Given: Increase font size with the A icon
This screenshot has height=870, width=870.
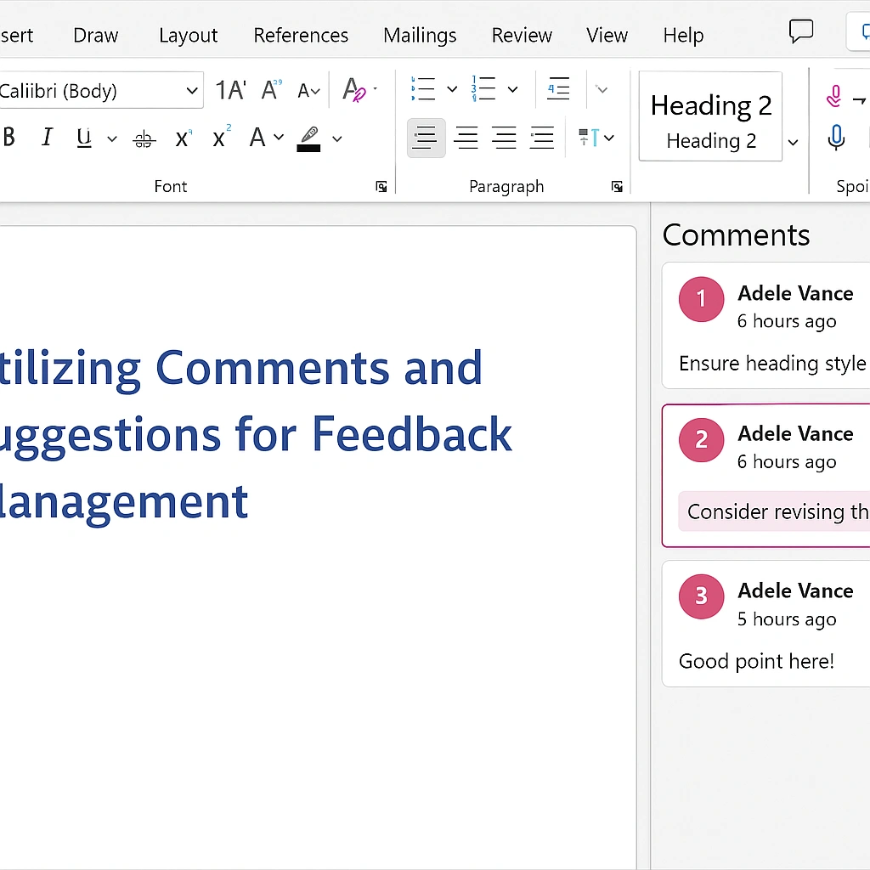Looking at the screenshot, I should (x=271, y=89).
